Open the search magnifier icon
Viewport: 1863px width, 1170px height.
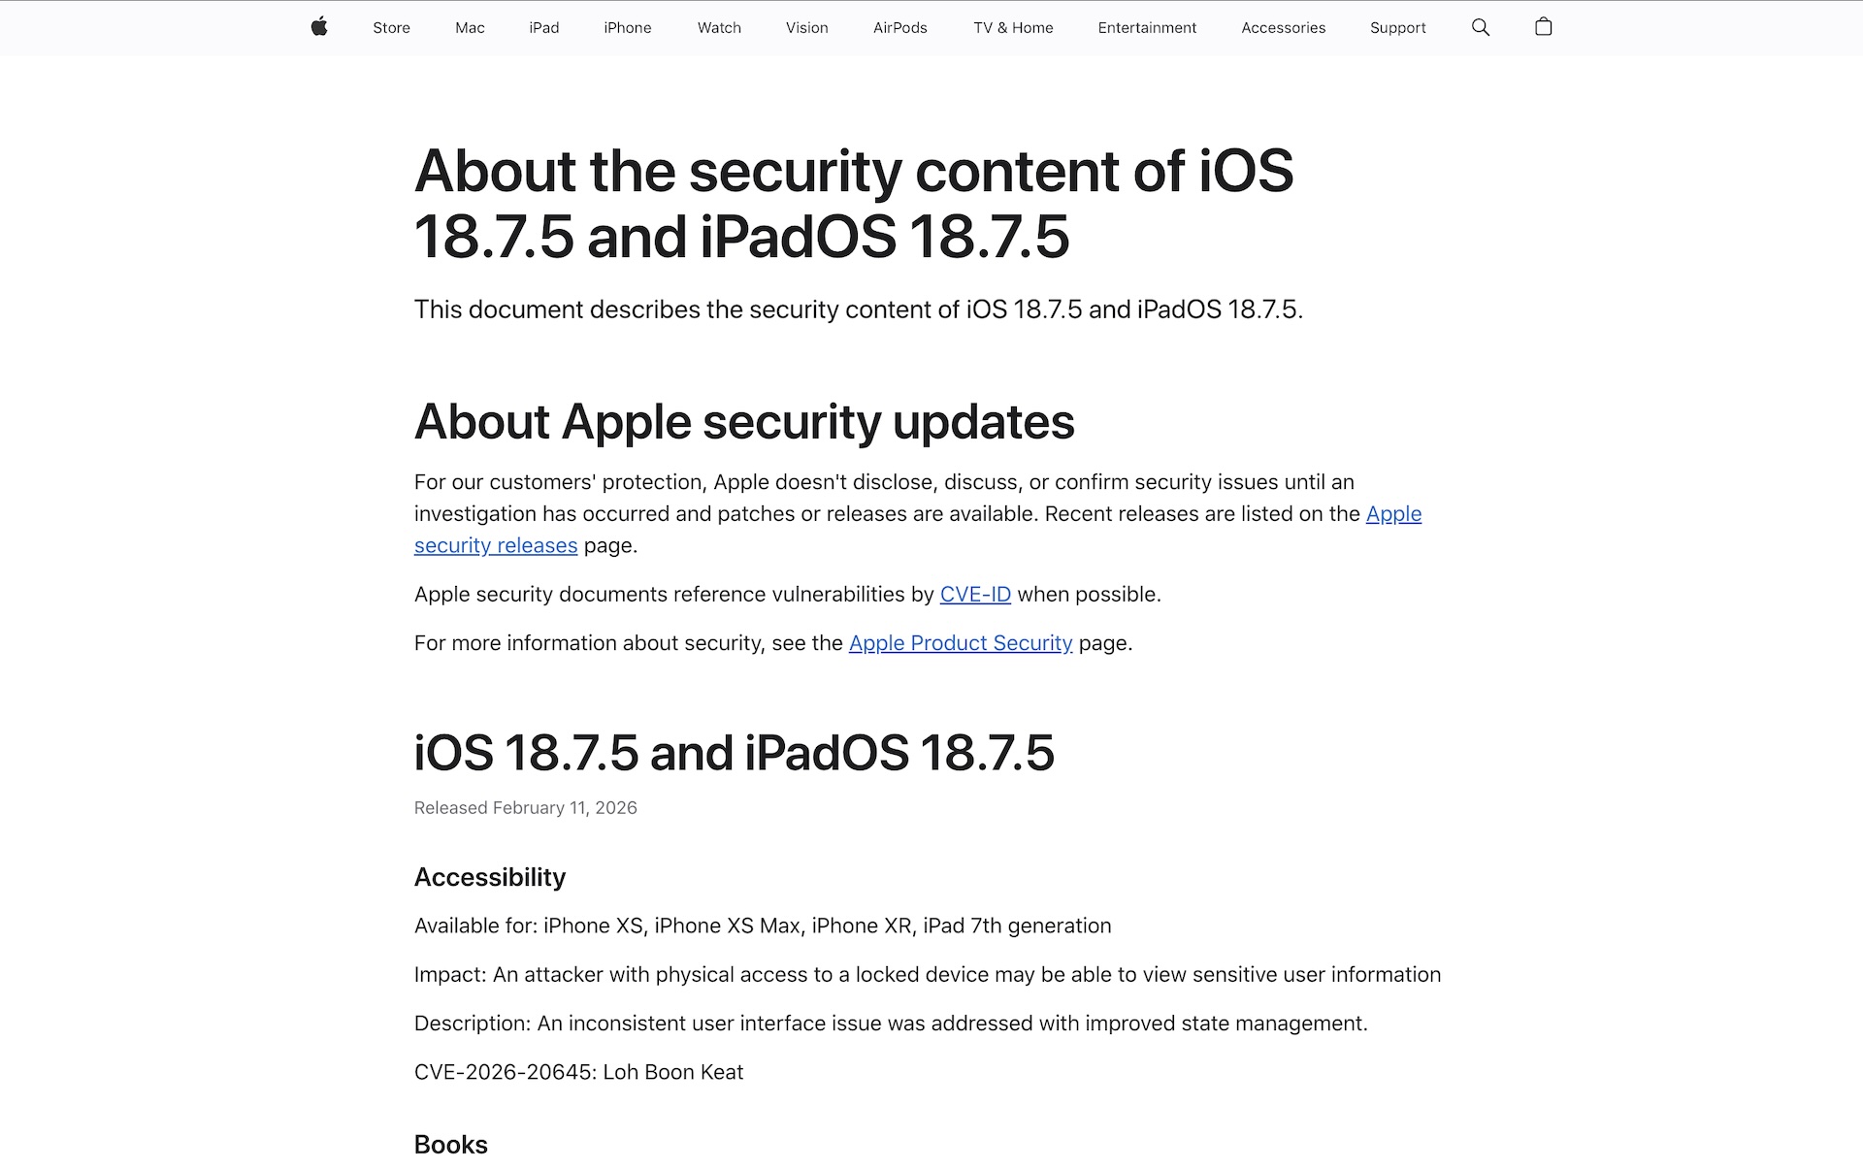[x=1480, y=27]
